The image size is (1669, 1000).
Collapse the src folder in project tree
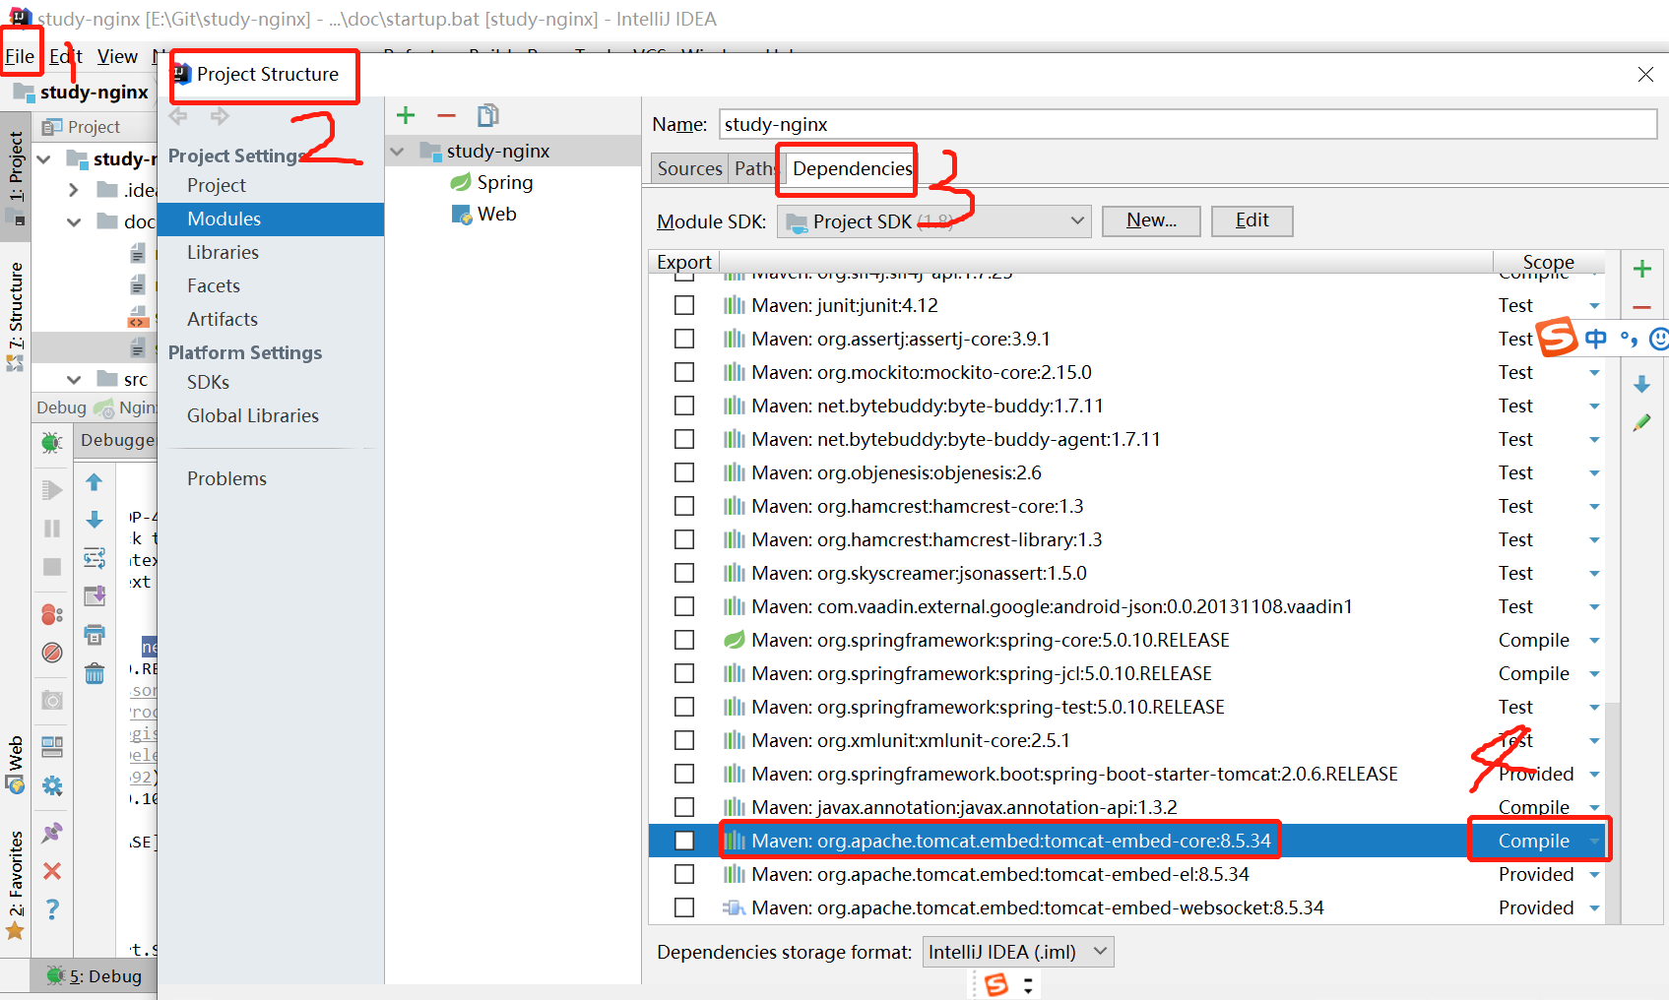pyautogui.click(x=74, y=380)
